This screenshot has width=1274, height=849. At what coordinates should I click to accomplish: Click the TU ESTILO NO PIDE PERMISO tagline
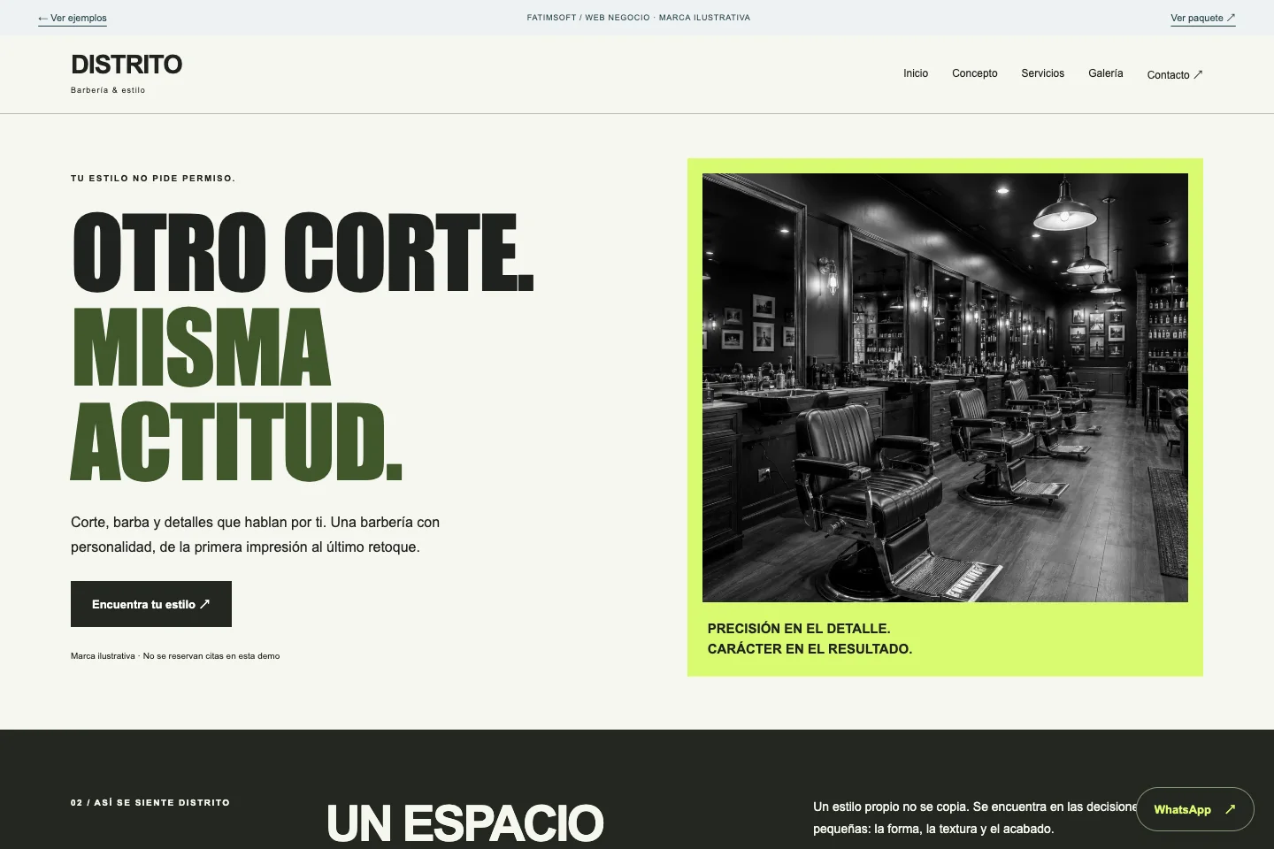pyautogui.click(x=153, y=179)
